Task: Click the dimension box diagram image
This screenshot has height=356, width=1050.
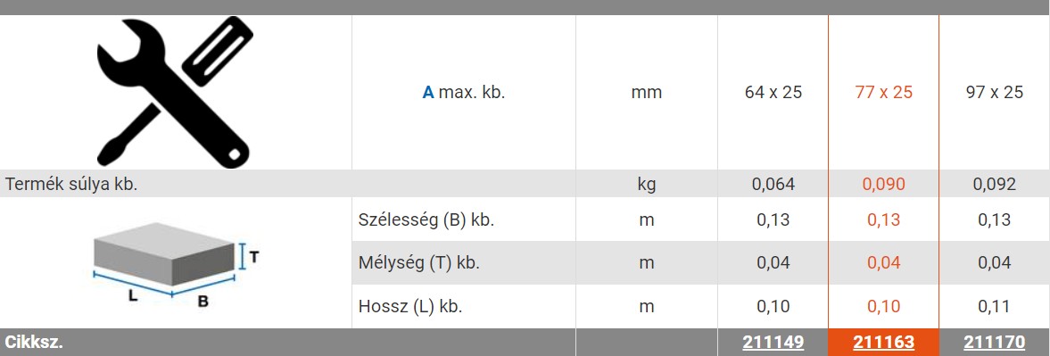Action: click(176, 265)
